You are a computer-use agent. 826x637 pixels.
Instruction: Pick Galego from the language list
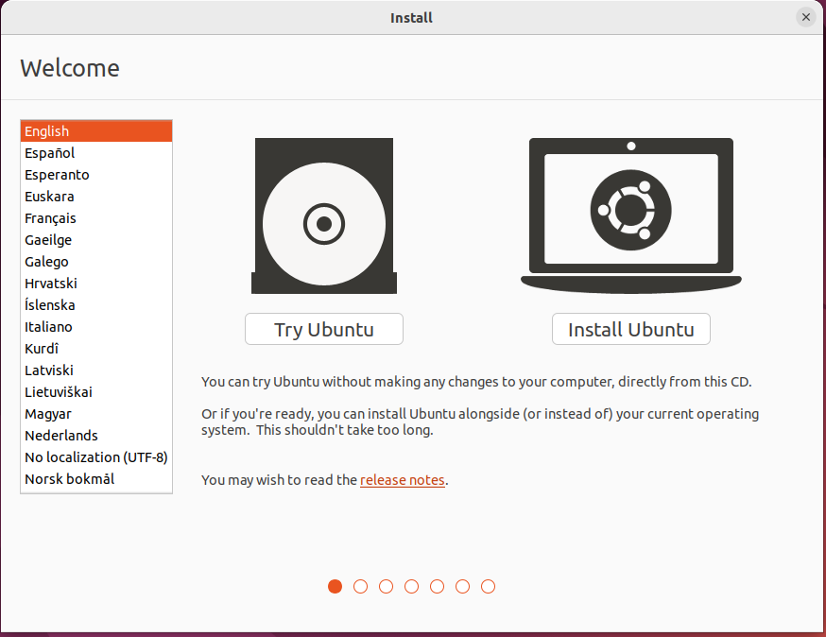tap(96, 262)
